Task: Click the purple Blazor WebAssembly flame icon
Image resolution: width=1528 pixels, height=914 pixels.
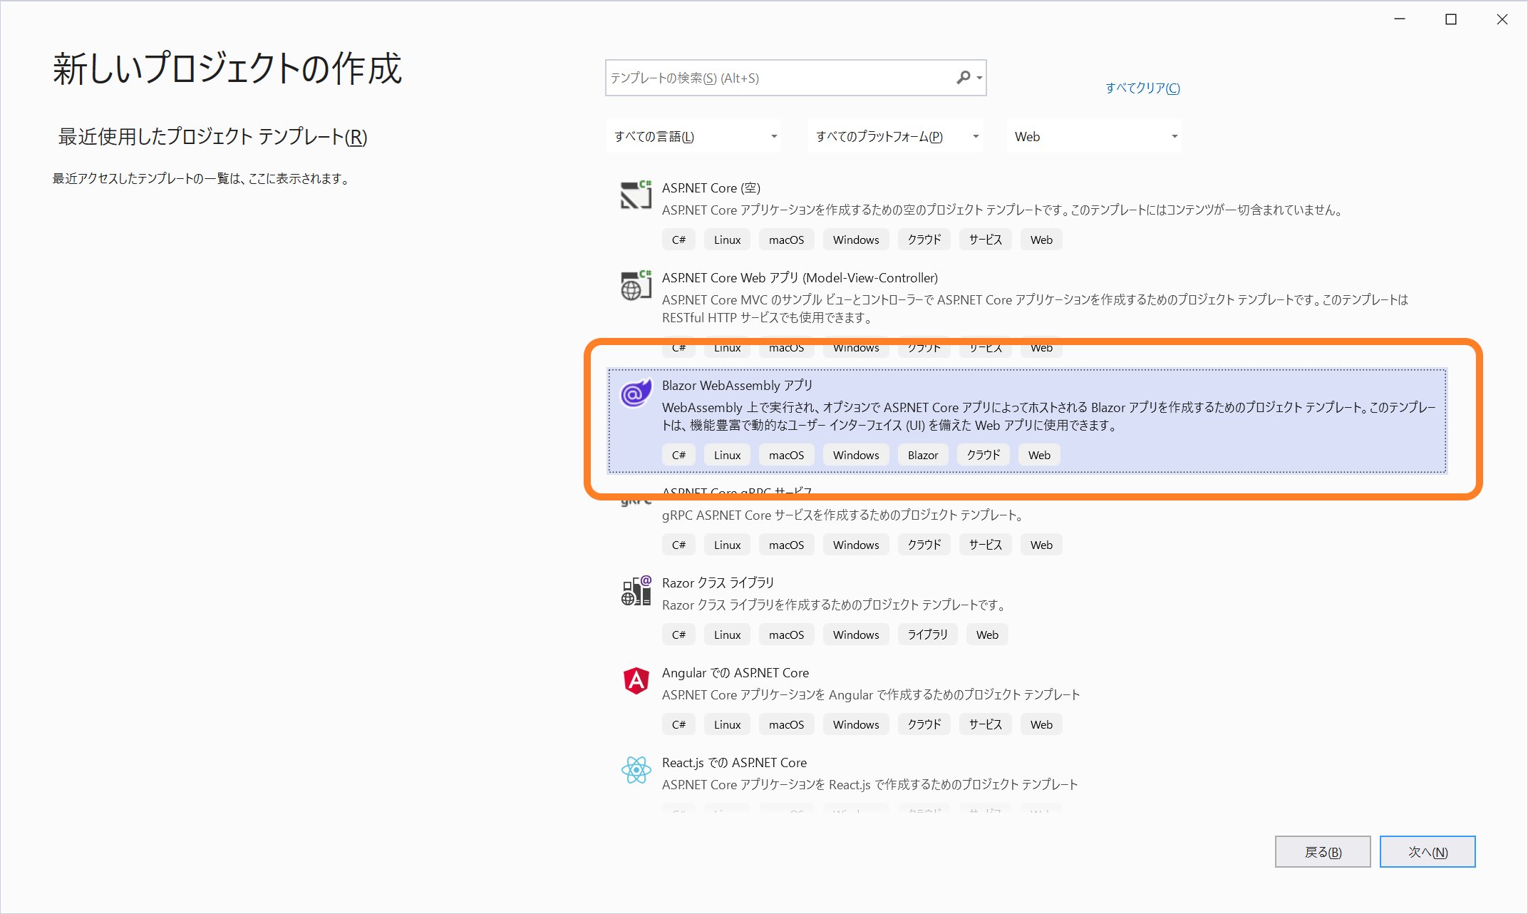Action: (x=636, y=392)
